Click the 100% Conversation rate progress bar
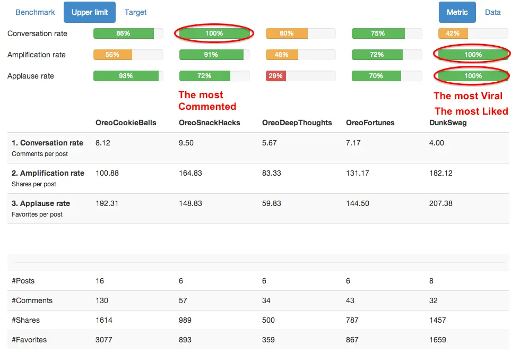511x353 pixels. pyautogui.click(x=214, y=33)
